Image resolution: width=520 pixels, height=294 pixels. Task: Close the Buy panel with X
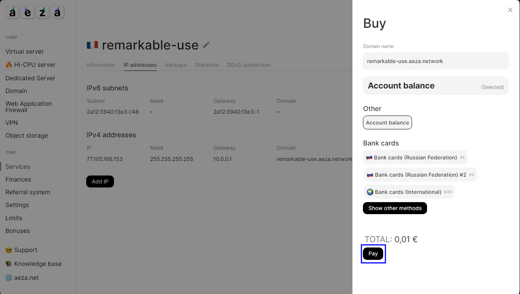(x=510, y=10)
